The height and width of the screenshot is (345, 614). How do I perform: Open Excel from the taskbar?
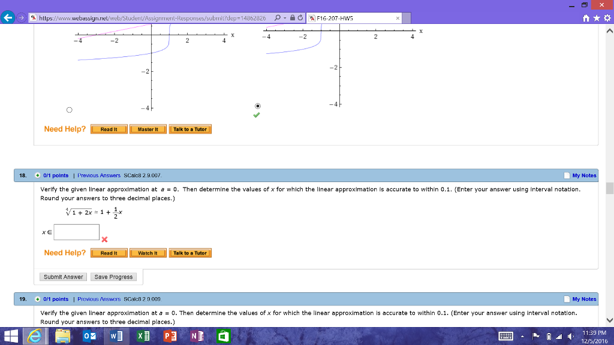[142, 337]
